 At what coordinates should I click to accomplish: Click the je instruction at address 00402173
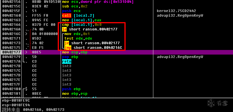pyautogui.click(x=92, y=43)
